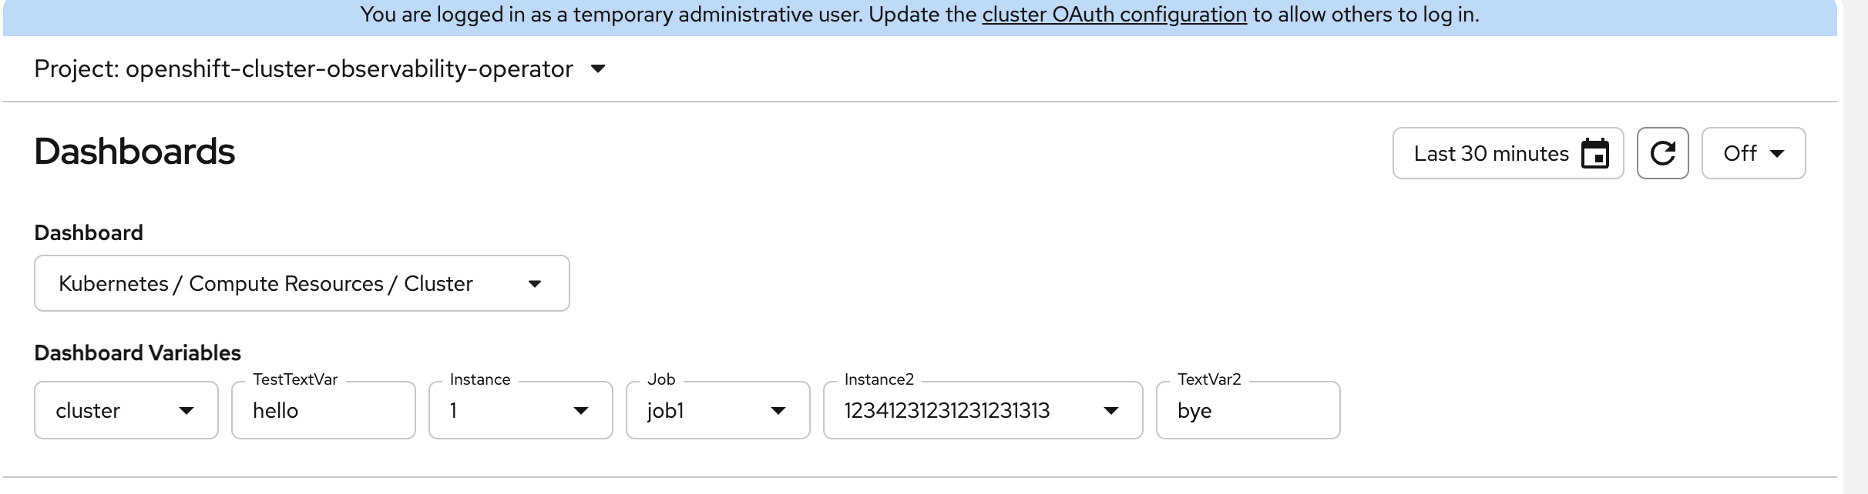
Task: Open the Instance2 variable dropdown
Action: 982,410
